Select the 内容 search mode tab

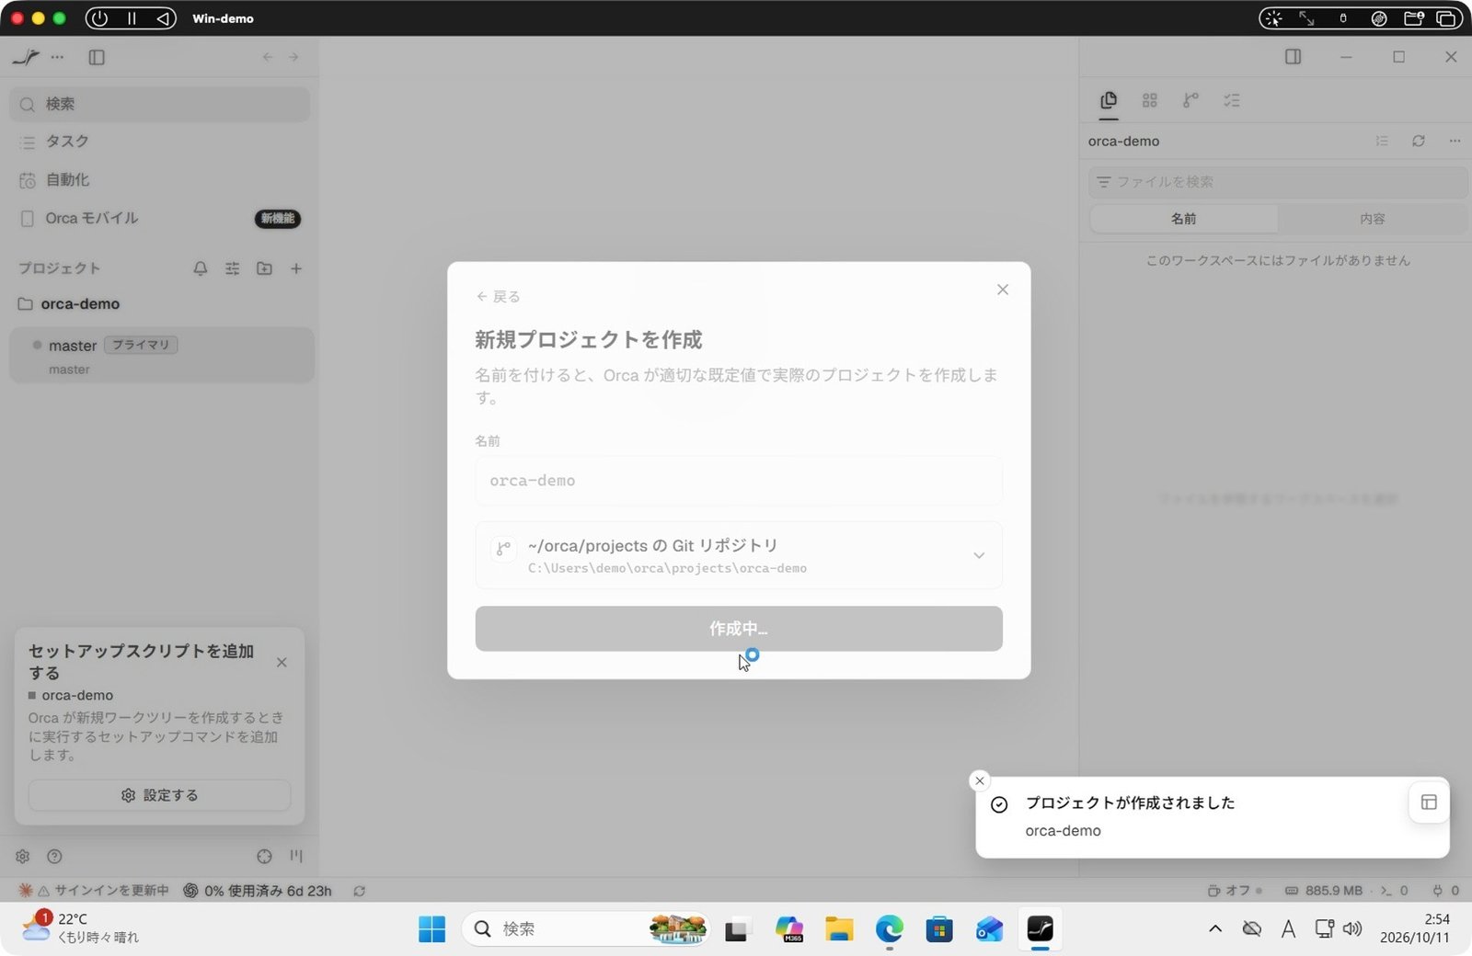(x=1373, y=219)
